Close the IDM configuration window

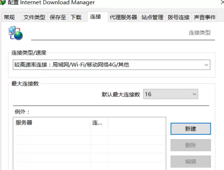(222, 2)
